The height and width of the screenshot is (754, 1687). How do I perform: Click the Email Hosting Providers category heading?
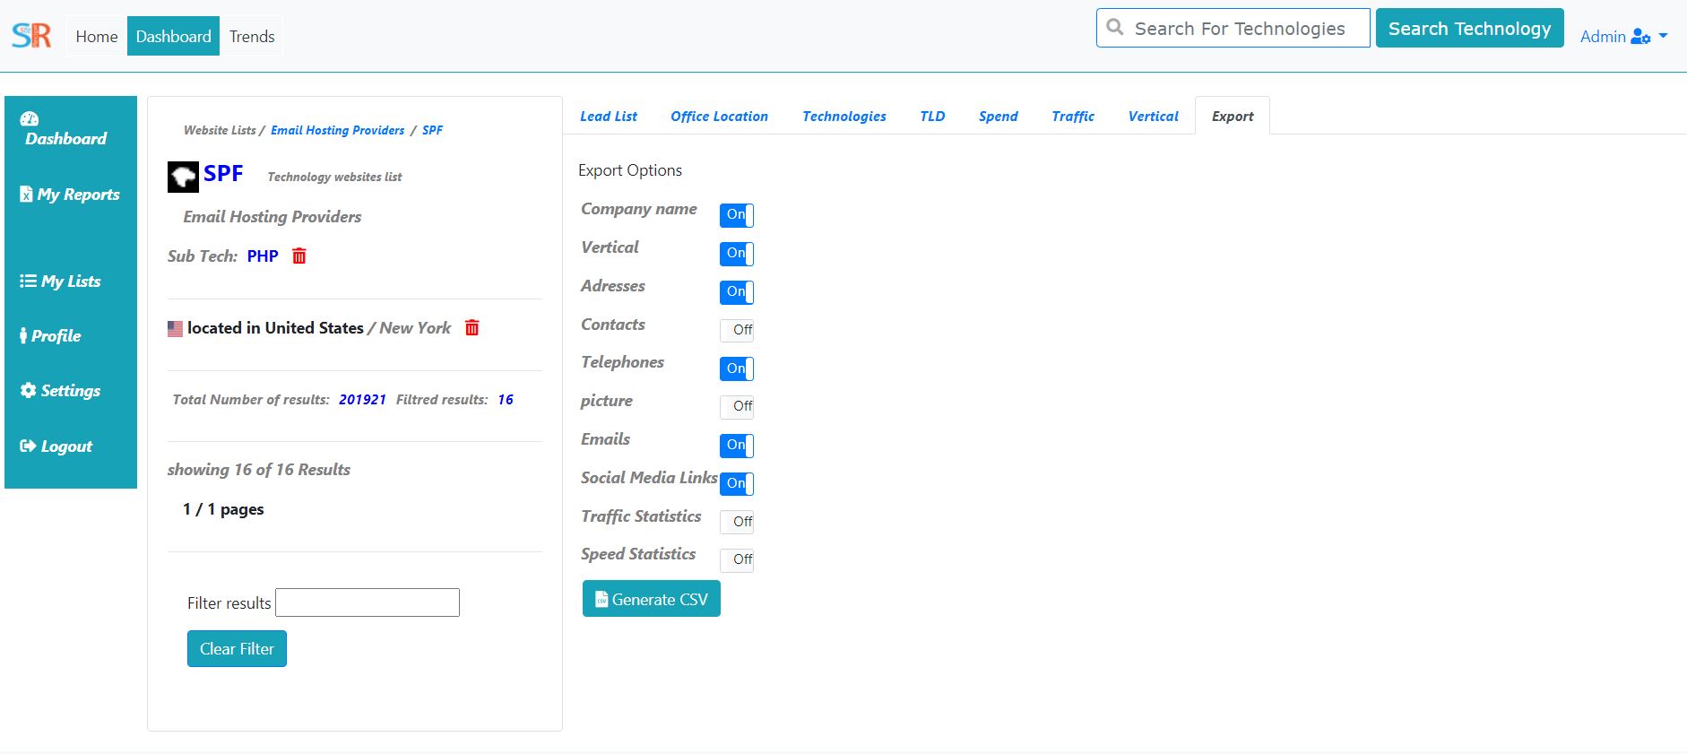pos(273,217)
